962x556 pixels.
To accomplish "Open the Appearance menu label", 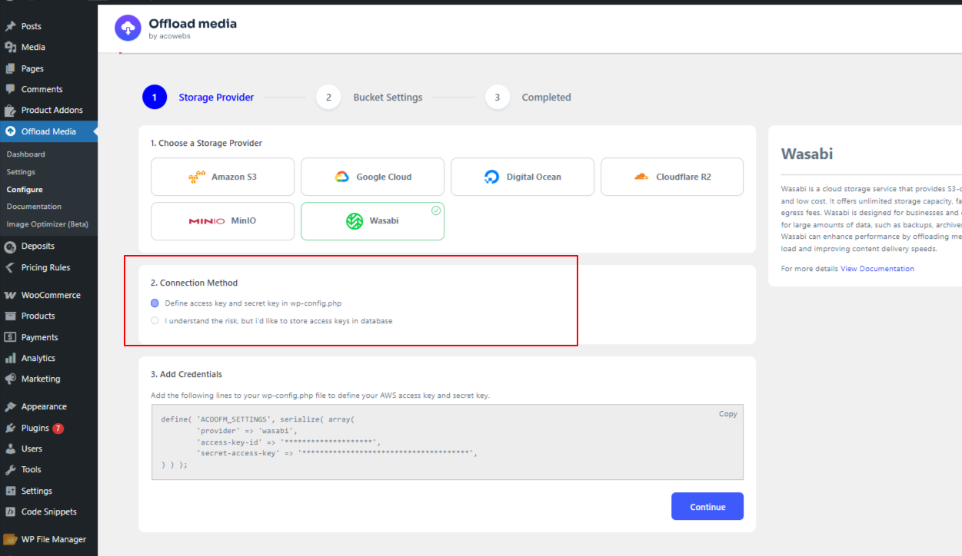I will pos(44,407).
